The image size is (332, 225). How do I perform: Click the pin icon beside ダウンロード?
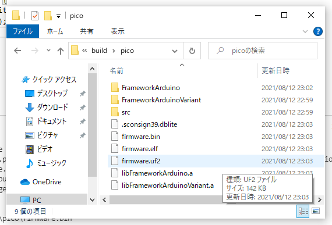(x=82, y=108)
